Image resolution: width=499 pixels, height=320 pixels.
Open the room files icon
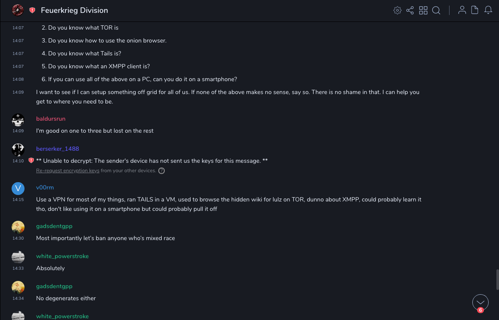tap(475, 10)
